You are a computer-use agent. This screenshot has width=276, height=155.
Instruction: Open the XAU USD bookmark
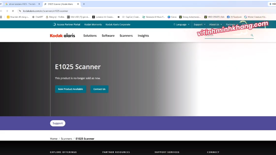click(x=78, y=17)
